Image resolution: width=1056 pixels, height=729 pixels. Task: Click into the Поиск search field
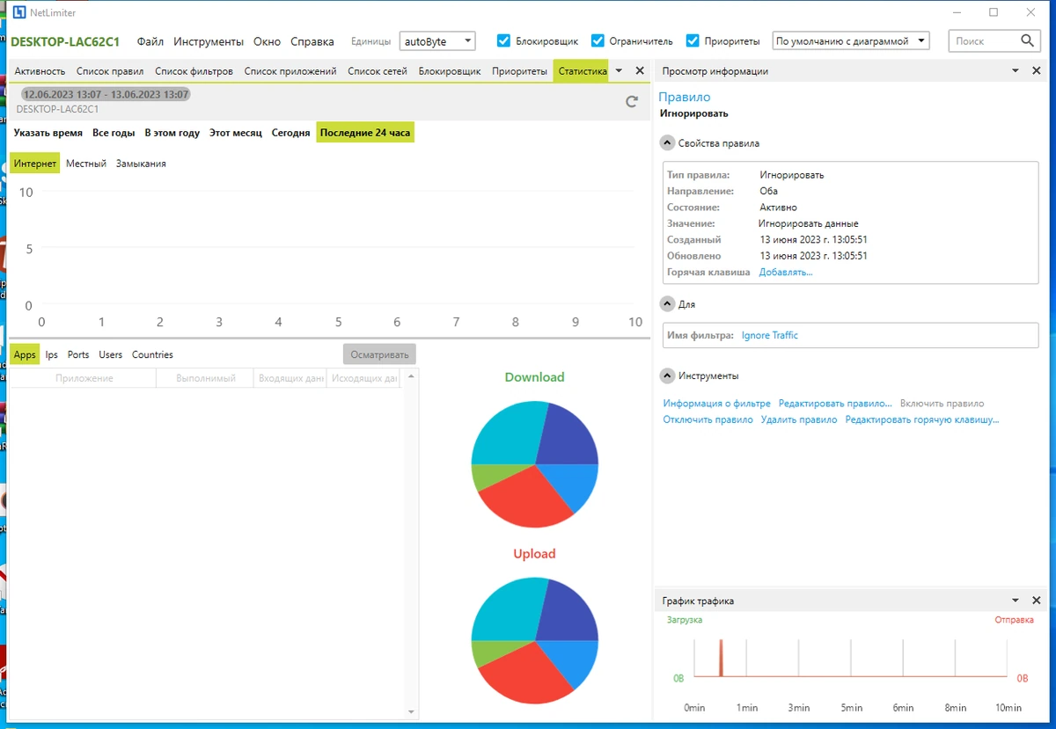(x=981, y=41)
